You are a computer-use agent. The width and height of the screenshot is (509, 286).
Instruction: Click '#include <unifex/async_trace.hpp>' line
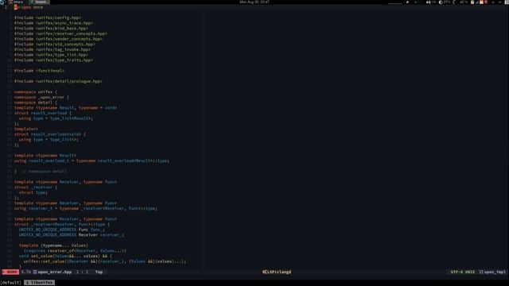pos(53,23)
